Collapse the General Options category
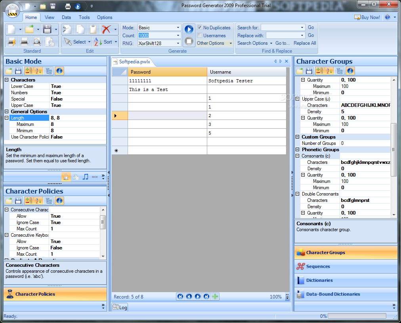 tap(7, 111)
